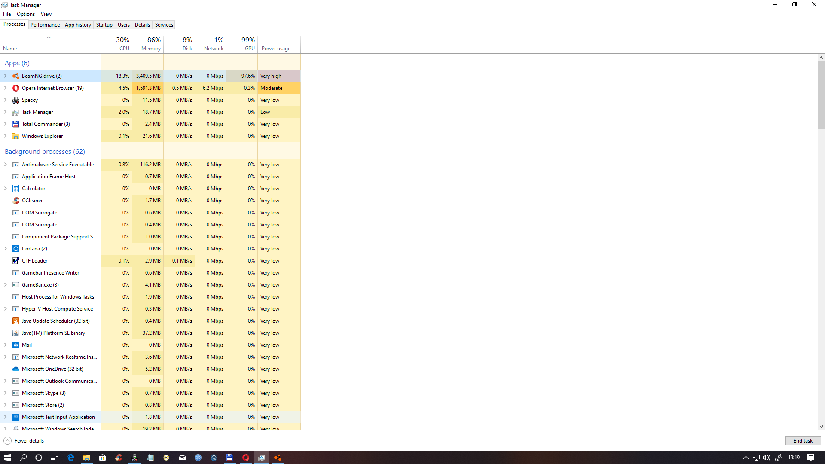The image size is (825, 464).
Task: Open the volume icon in the system tray
Action: 767,458
